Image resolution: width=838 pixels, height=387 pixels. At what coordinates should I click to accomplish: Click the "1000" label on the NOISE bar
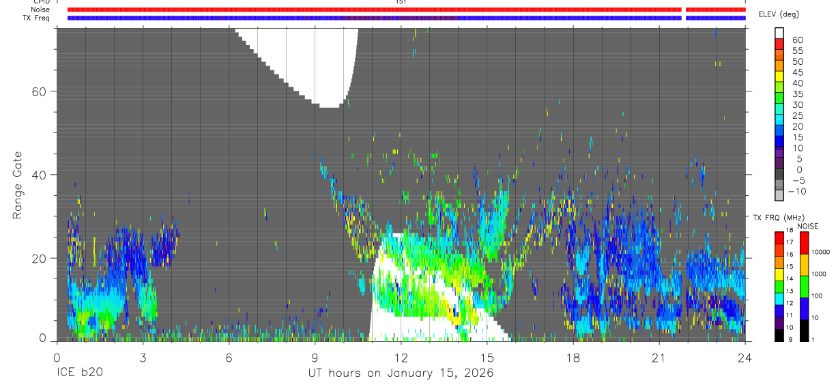819,274
